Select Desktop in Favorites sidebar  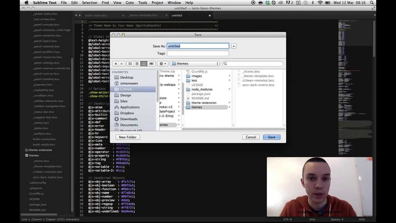(127, 77)
